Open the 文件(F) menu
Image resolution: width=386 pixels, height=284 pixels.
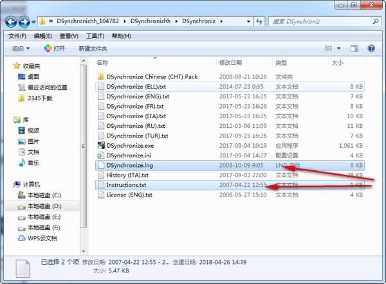(17, 35)
